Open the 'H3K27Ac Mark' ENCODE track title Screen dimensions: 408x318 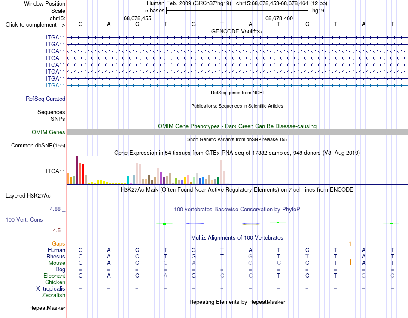point(237,190)
